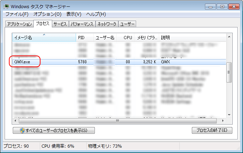Viewport: 243px width, 153px height.
Task: Sort by PID column header
Action: [x=85, y=38]
